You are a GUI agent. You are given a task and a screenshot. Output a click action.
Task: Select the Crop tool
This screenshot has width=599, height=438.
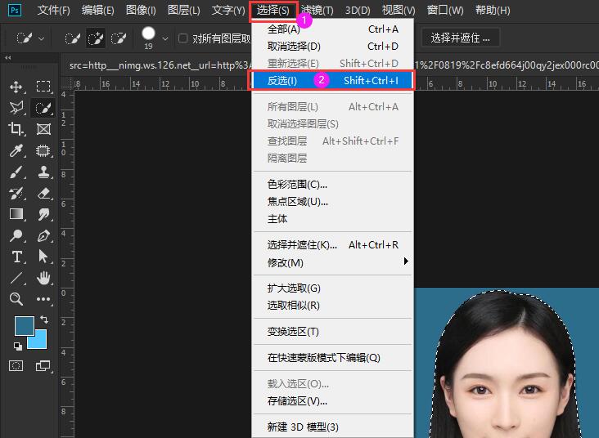point(16,129)
